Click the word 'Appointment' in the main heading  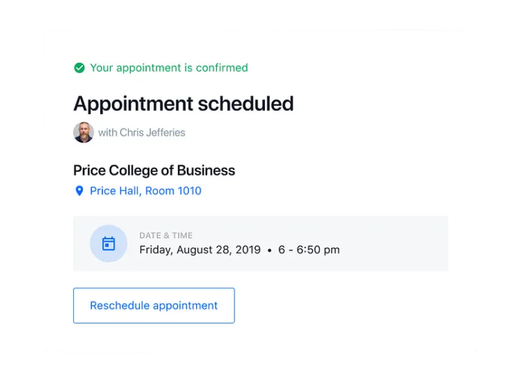(x=133, y=104)
